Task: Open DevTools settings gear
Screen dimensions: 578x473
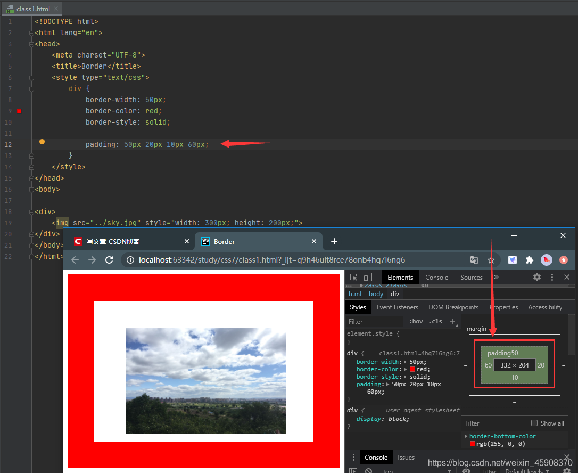Action: click(x=537, y=277)
